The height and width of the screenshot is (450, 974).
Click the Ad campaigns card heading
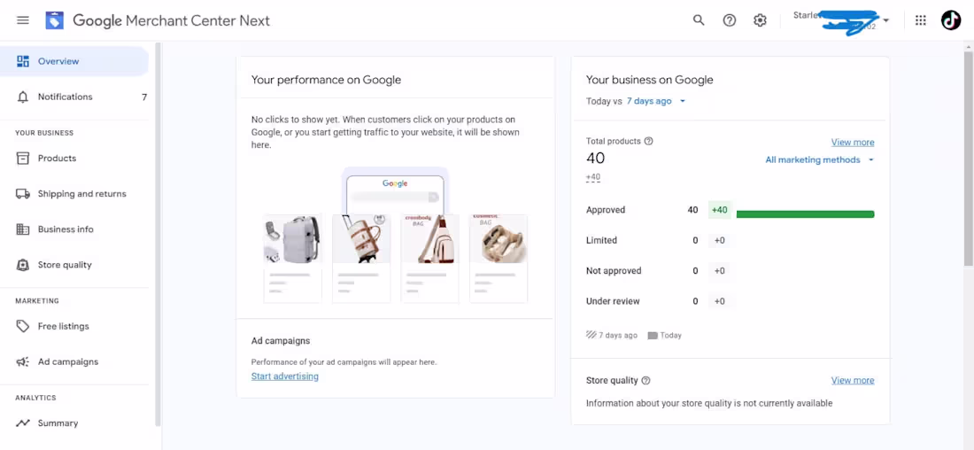tap(281, 341)
